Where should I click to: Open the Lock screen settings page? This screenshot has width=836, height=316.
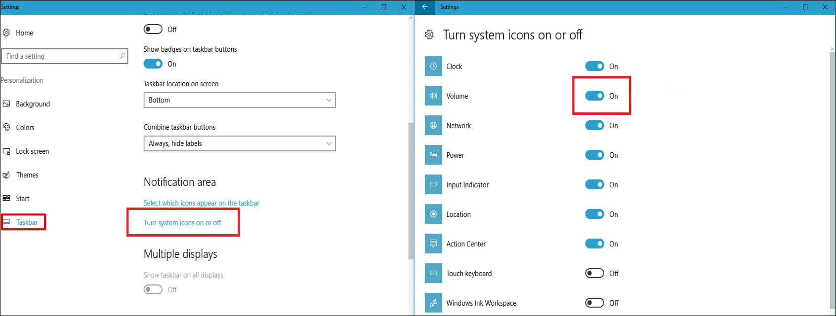pos(32,151)
